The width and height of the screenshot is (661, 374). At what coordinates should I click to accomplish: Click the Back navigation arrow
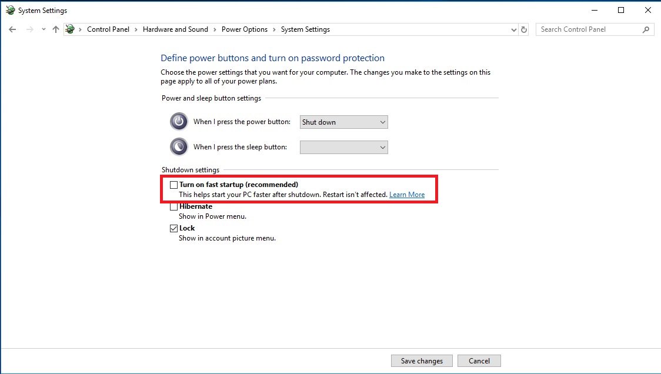12,29
